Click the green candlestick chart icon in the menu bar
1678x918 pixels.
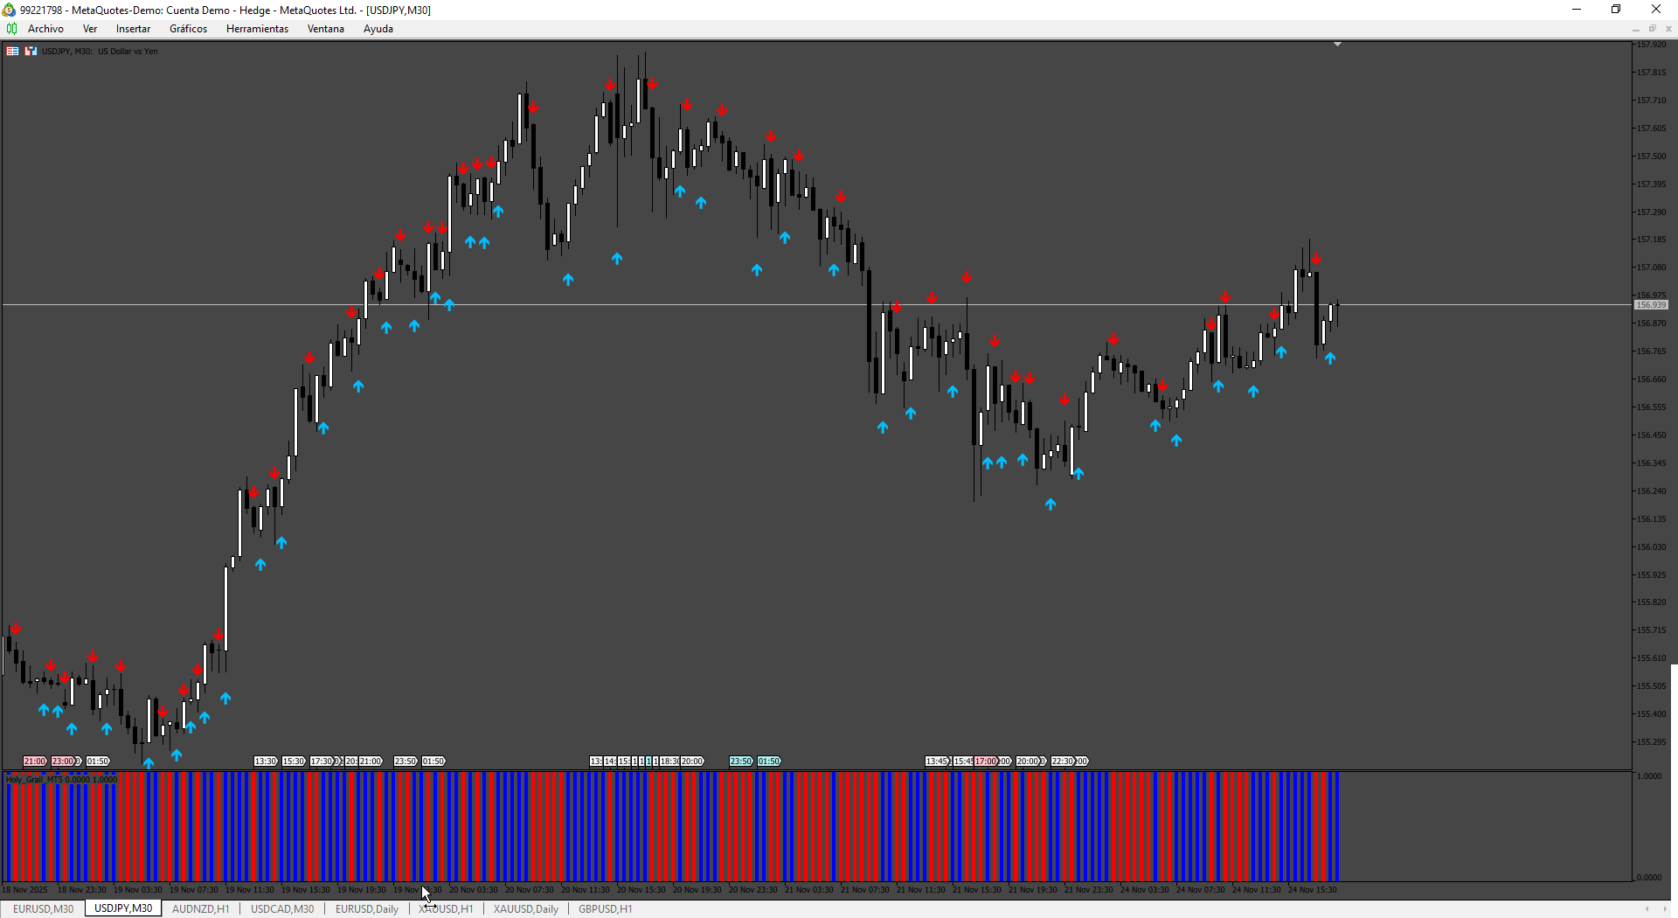tap(11, 29)
